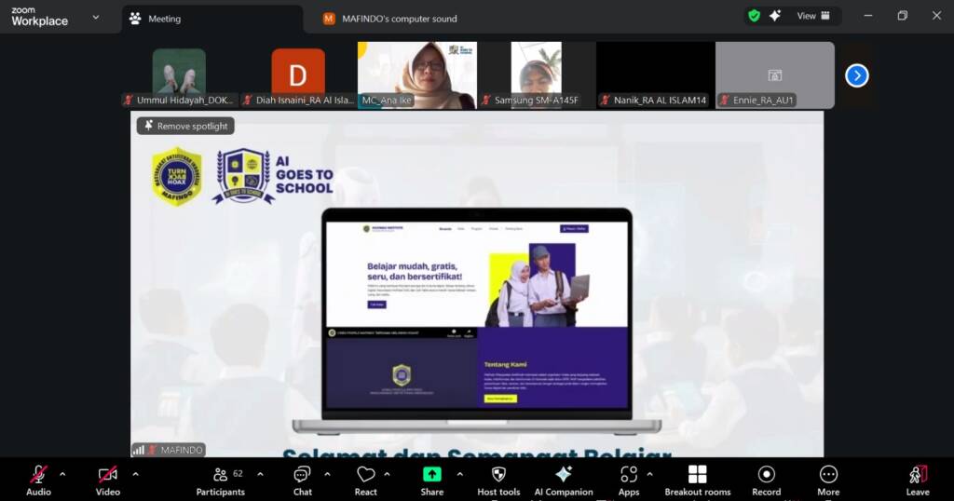
Task: Click Remove spotlight button
Action: (185, 126)
